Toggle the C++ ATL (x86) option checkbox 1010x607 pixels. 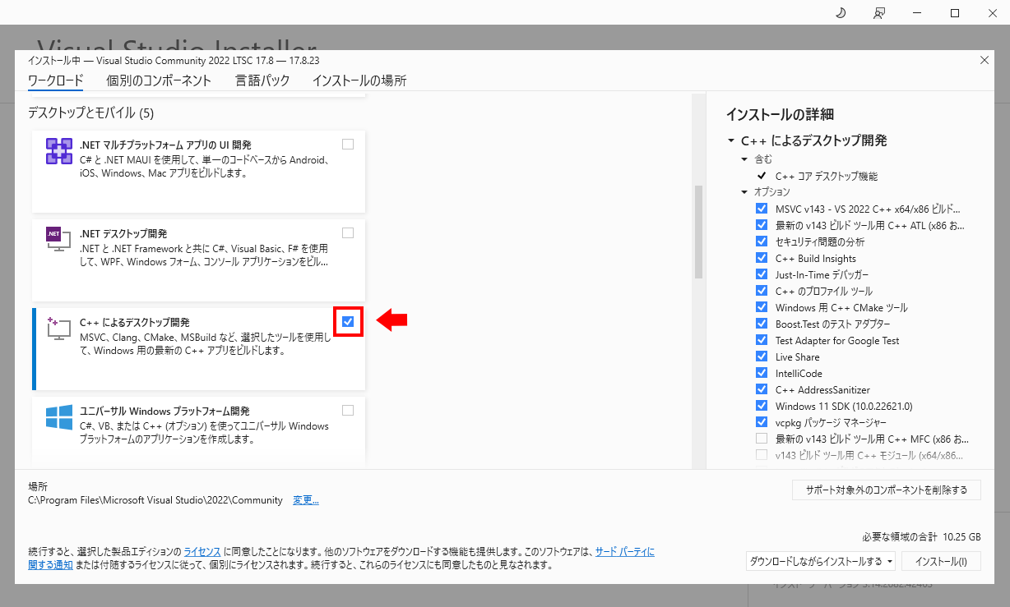[761, 225]
